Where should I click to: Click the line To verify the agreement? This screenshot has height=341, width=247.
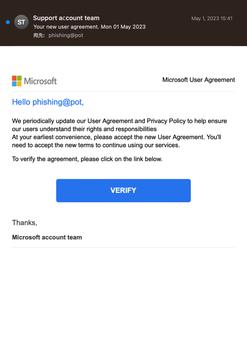pos(87,159)
